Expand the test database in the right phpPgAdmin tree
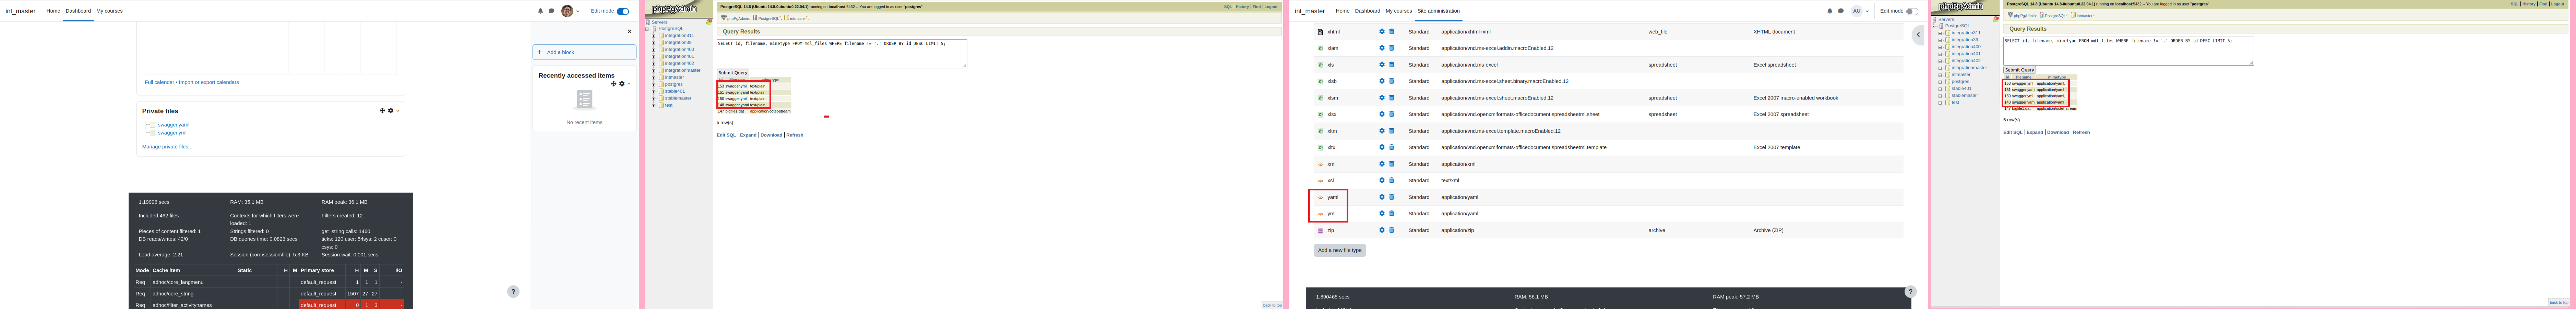Screen dimensions: 2576x309 click(x=1940, y=103)
